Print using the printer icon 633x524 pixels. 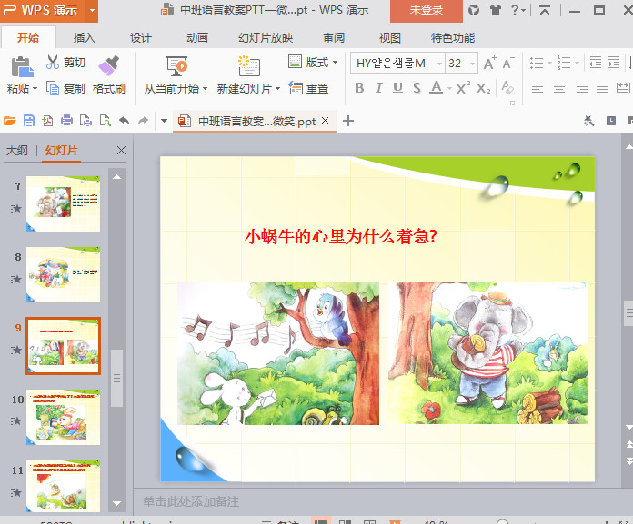click(66, 121)
